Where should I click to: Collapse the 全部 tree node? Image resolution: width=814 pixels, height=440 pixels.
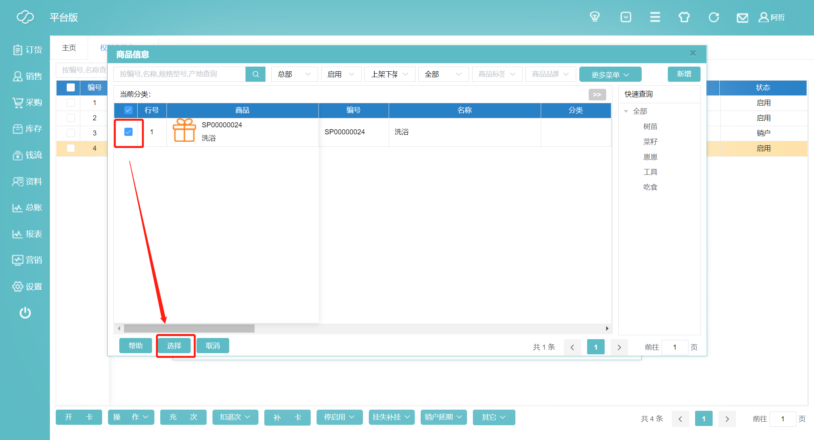(x=626, y=111)
